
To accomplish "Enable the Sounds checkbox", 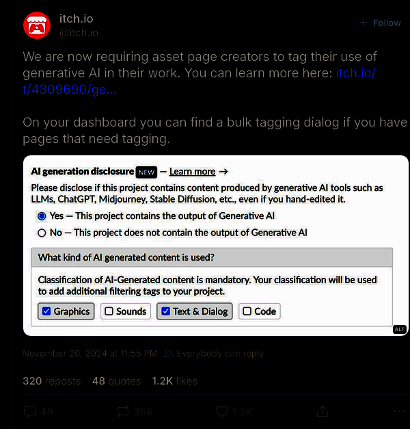I will point(109,311).
